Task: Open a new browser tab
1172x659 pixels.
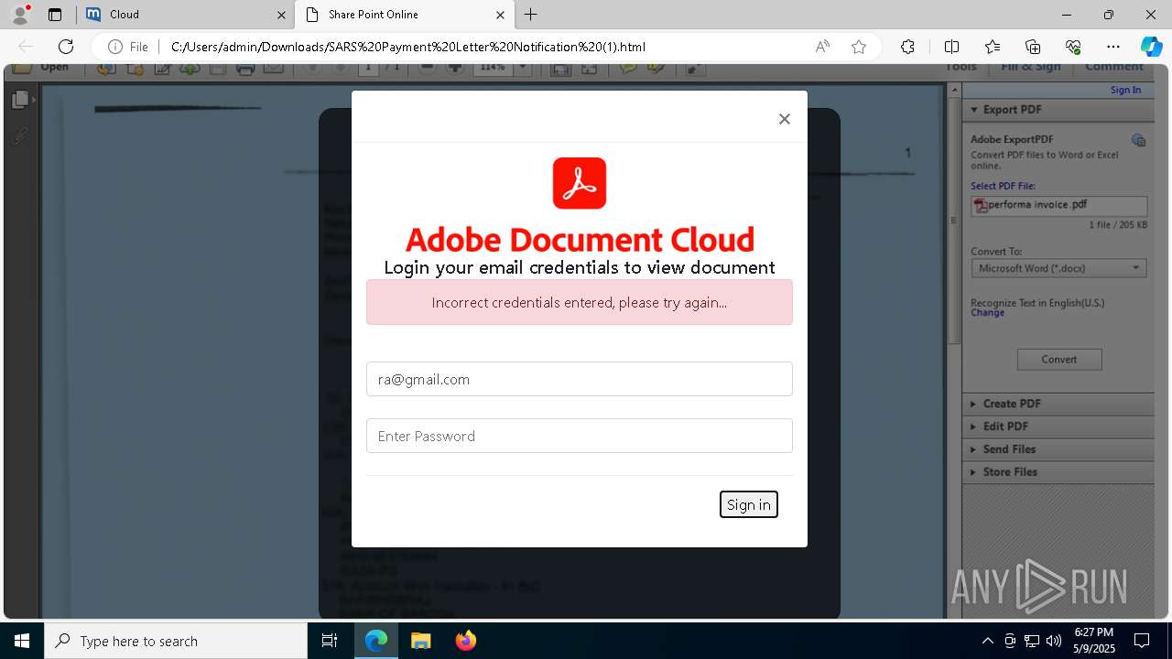Action: click(531, 15)
